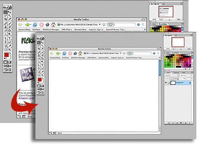Choose the Move tool in the front toolbox

point(42,42)
